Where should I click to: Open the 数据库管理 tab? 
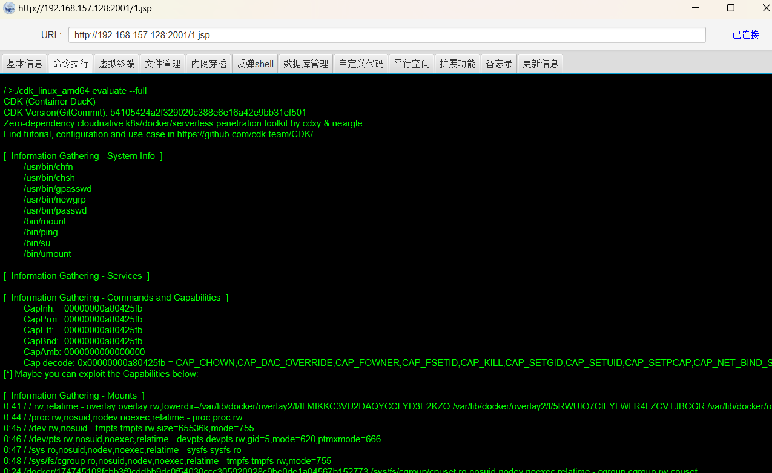(306, 64)
